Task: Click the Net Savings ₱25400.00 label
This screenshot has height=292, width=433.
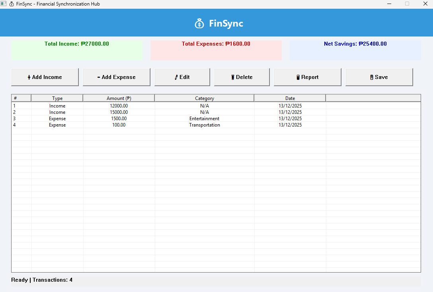Action: click(x=355, y=44)
